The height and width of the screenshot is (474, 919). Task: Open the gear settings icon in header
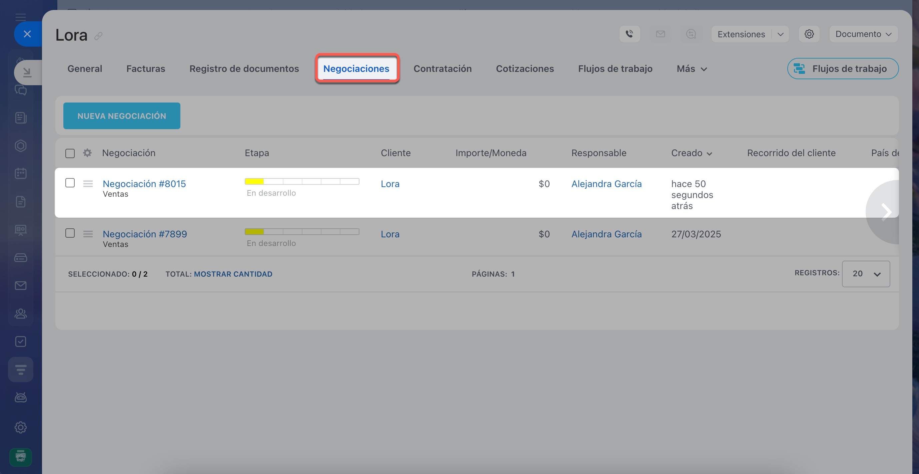[x=809, y=34]
